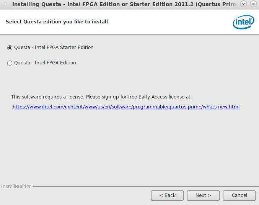The image size is (259, 205).
Task: Close the installer with the title bar X
Action: 252,4
